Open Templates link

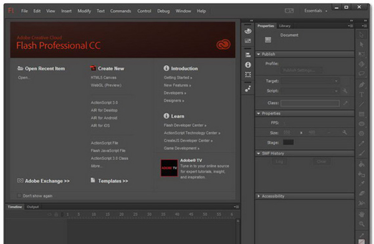[x=113, y=181]
